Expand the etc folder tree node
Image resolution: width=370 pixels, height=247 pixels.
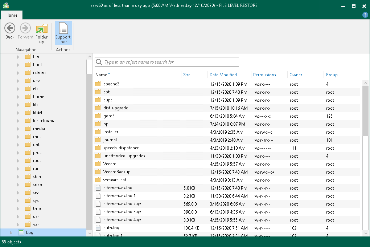pyautogui.click(x=18, y=89)
